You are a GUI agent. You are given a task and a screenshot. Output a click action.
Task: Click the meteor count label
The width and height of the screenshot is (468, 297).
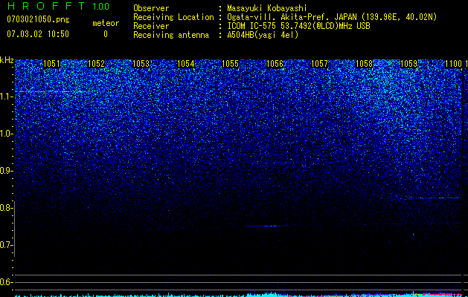coord(106,23)
